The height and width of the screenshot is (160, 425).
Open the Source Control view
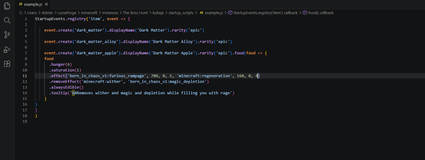7,35
